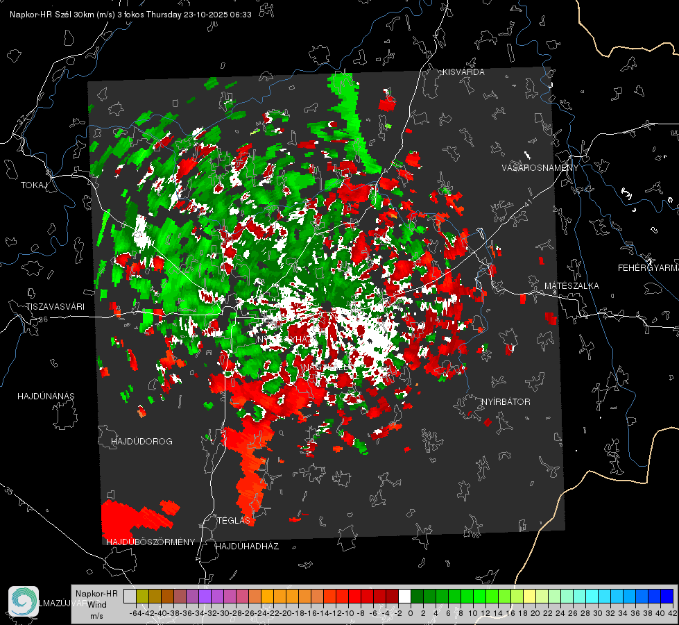Select the KISVÁRDA city label

tap(463, 72)
